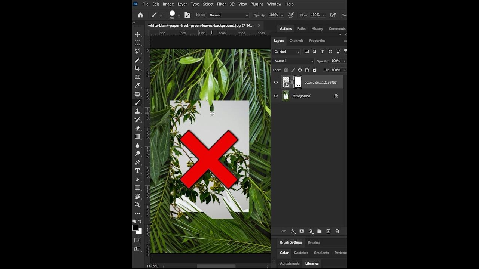Viewport: 479px width, 269px height.
Task: Select the Gradient tool
Action: (137, 137)
